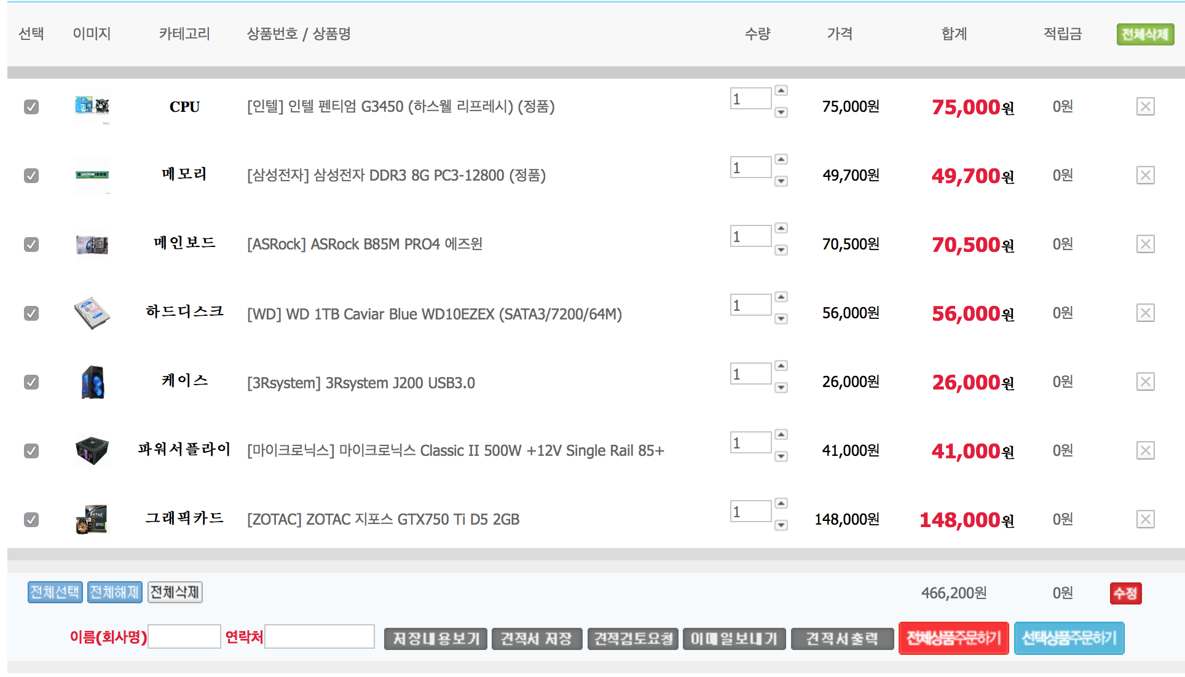Click the green 전체삭제 header button
The height and width of the screenshot is (677, 1185).
click(1144, 34)
